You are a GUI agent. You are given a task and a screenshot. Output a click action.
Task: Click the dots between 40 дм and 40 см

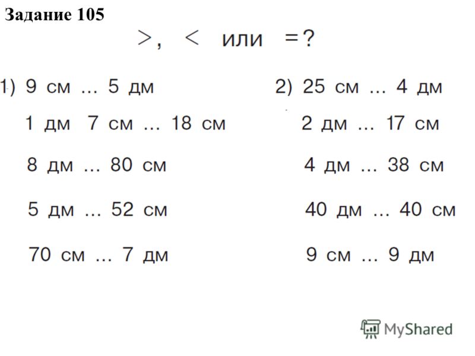coord(381,214)
